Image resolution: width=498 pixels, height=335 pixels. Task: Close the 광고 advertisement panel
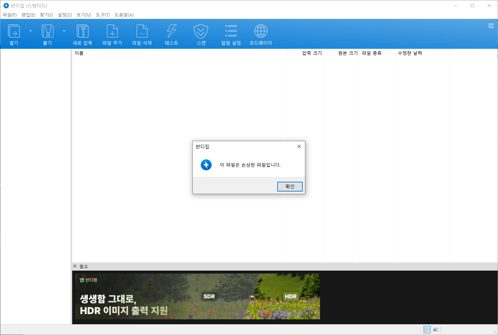click(75, 266)
